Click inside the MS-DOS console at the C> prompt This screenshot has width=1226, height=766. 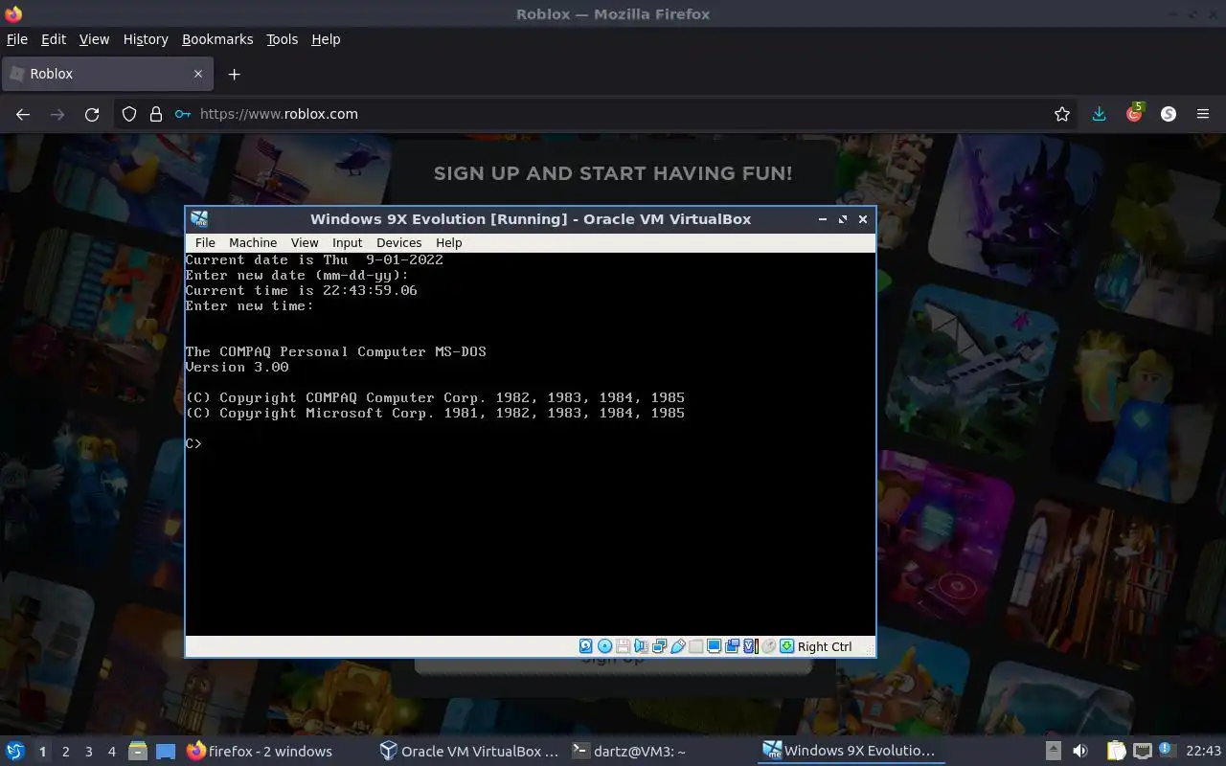(x=193, y=443)
